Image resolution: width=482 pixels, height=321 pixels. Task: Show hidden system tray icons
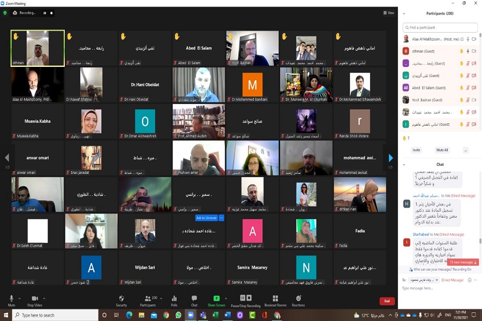[390, 315]
